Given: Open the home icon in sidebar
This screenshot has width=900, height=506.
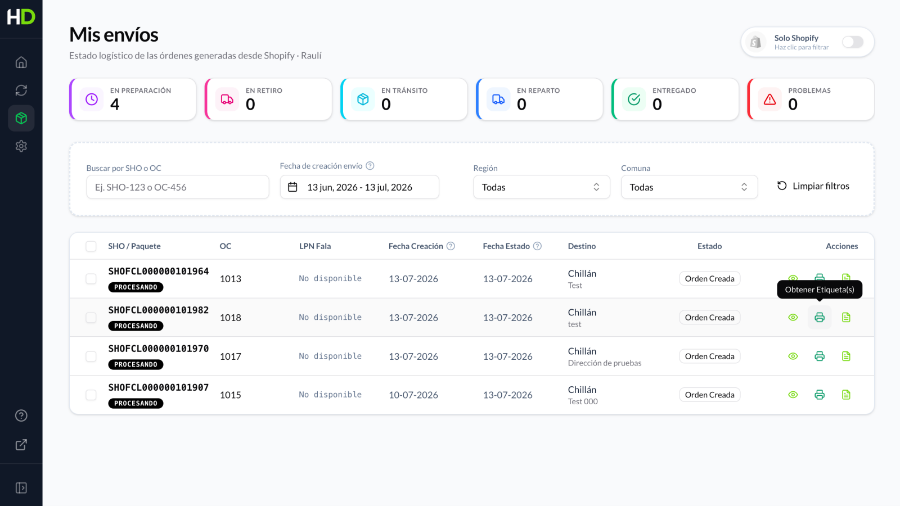Looking at the screenshot, I should tap(21, 62).
